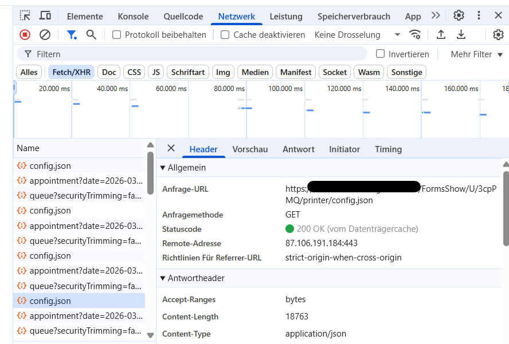This screenshot has width=509, height=344.
Task: Open the Initiator tab
Action: (x=344, y=149)
